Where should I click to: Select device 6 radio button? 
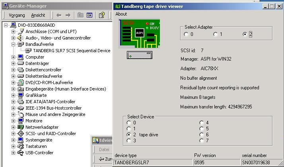point(202,135)
